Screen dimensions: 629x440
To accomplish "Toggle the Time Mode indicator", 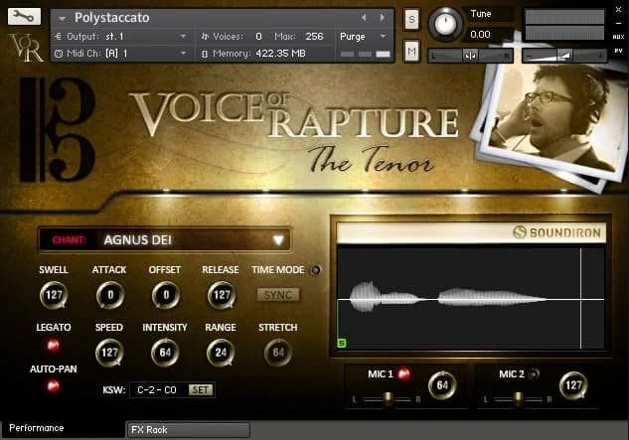I will click(x=316, y=270).
